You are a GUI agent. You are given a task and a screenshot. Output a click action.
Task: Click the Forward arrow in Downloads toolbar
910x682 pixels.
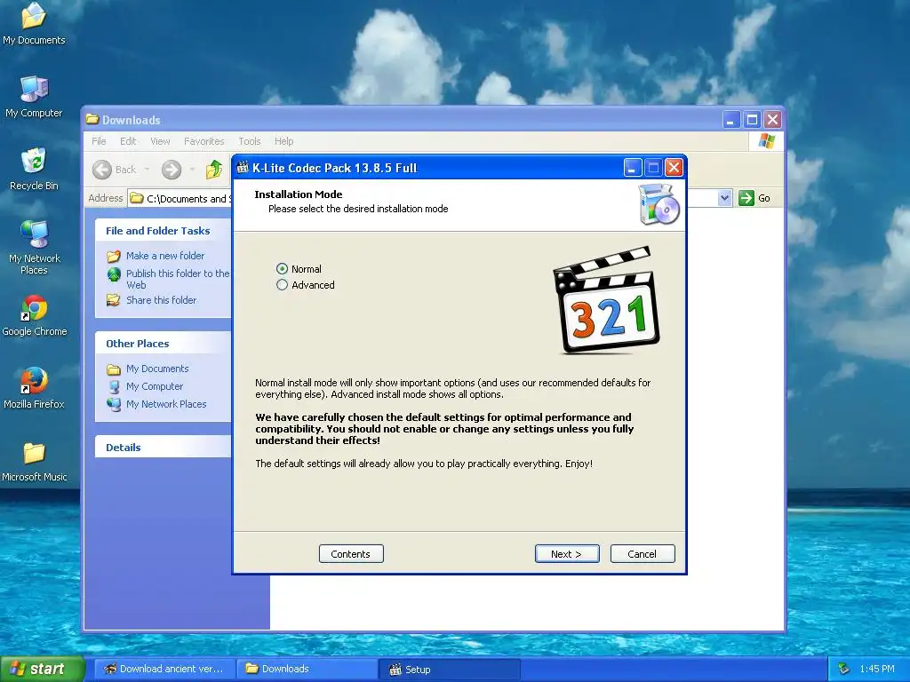172,170
